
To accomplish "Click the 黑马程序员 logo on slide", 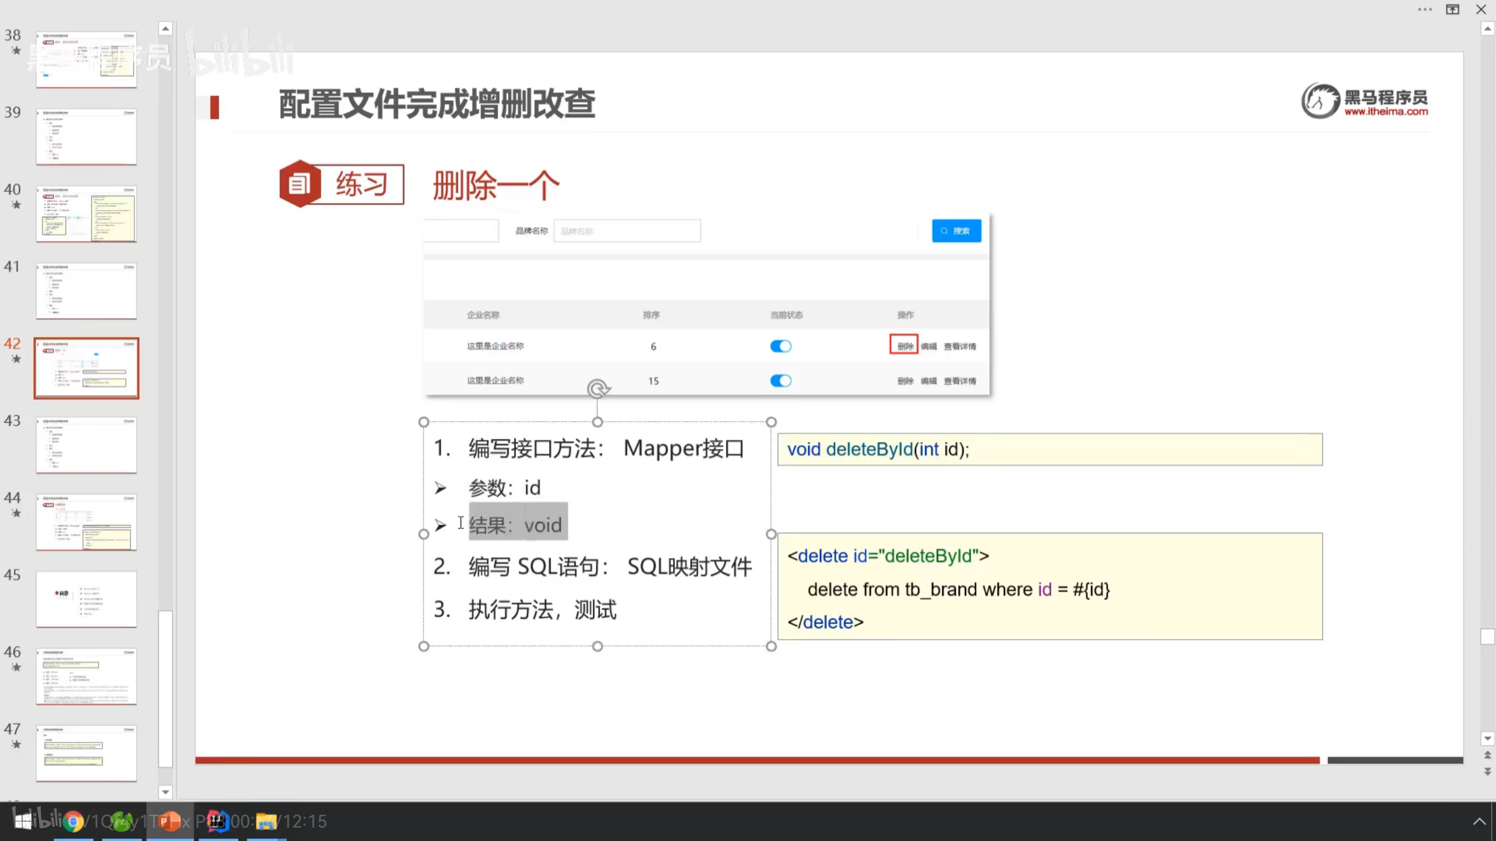I will tap(1365, 100).
